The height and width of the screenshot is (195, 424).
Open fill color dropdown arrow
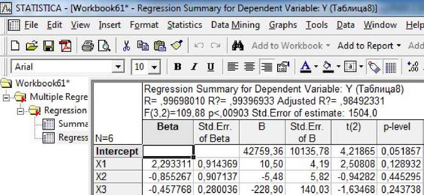coord(338,66)
